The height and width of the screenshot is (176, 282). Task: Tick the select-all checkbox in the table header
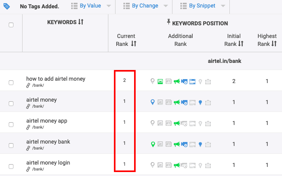click(11, 25)
